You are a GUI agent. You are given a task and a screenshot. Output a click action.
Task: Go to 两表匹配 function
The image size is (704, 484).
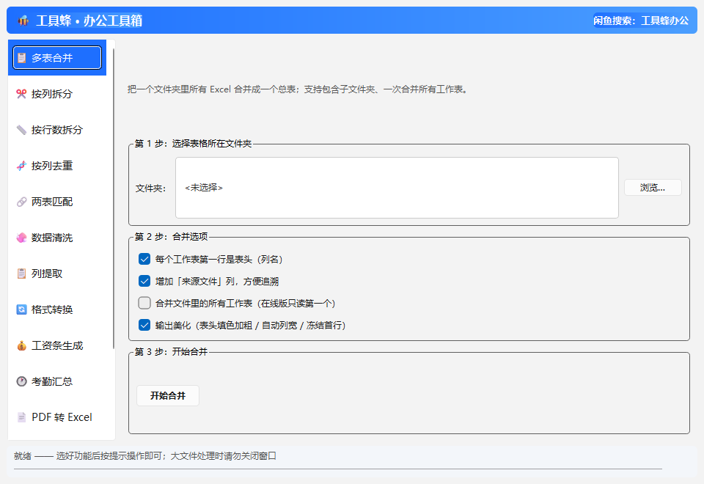coord(57,202)
